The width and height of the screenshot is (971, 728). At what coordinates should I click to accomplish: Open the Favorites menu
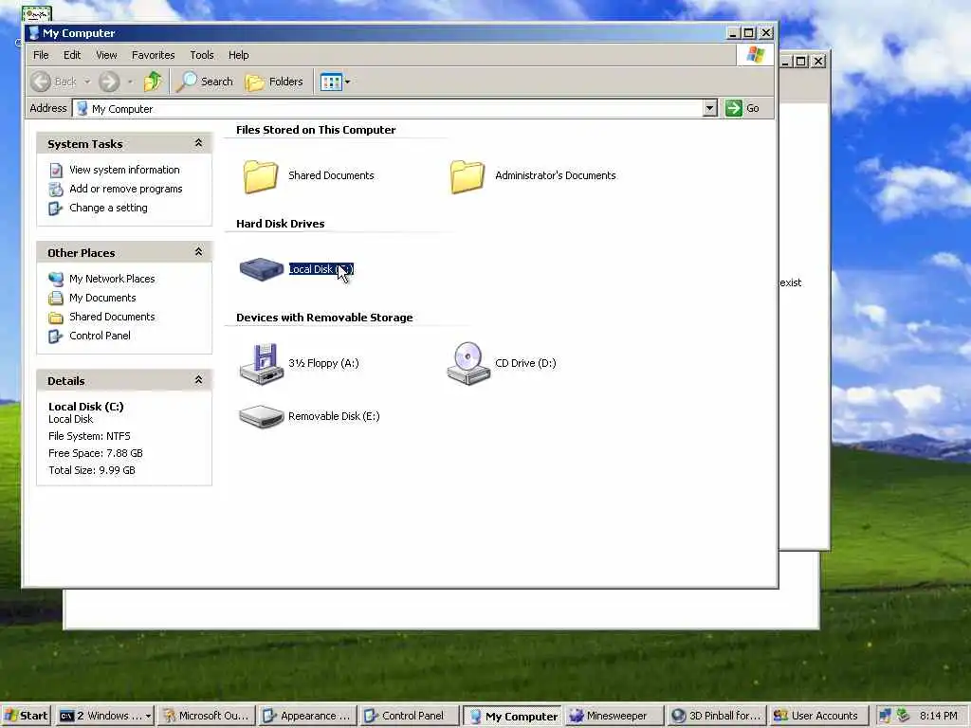pyautogui.click(x=153, y=55)
